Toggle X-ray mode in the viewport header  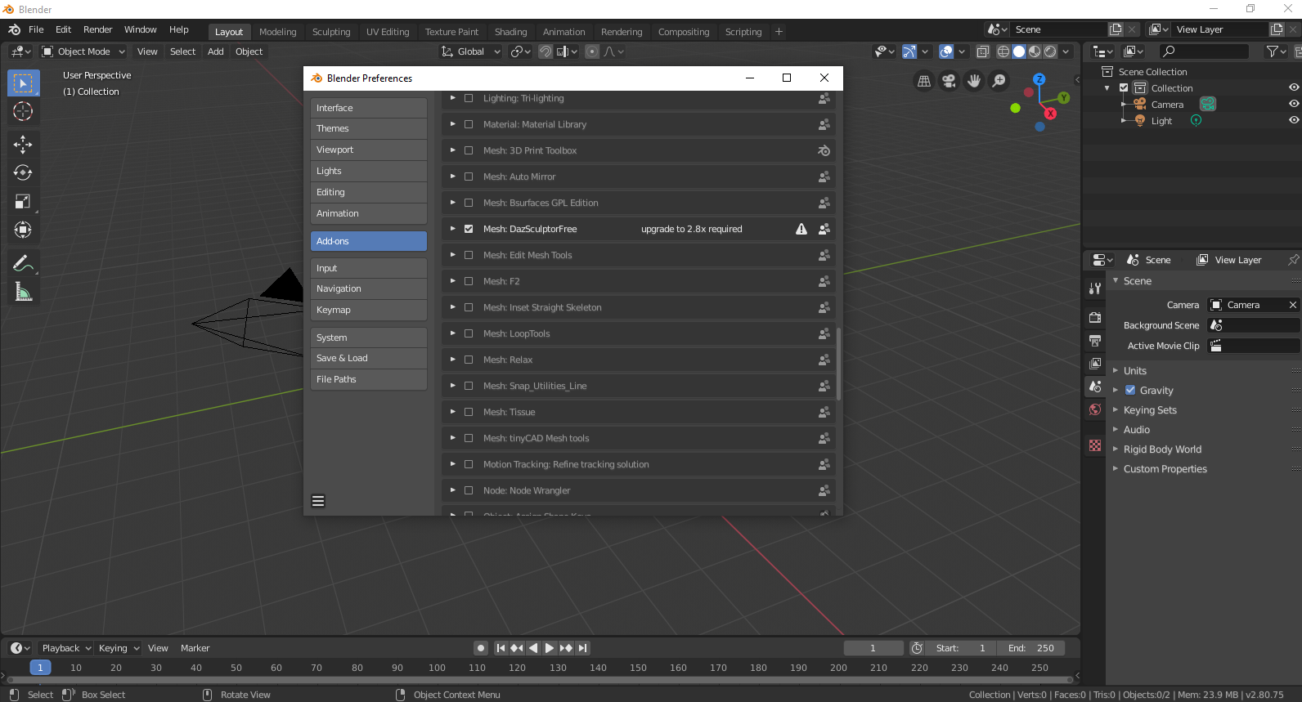[982, 51]
